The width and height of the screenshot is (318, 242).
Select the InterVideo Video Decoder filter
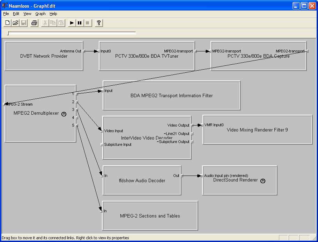click(x=147, y=138)
